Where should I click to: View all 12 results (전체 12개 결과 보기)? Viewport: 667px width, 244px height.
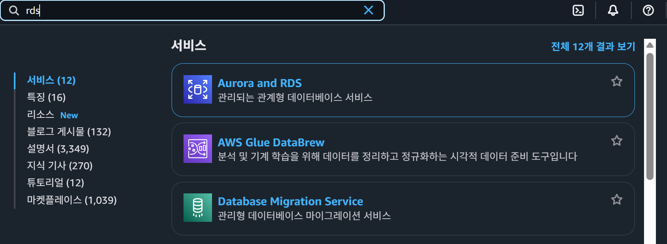[593, 47]
